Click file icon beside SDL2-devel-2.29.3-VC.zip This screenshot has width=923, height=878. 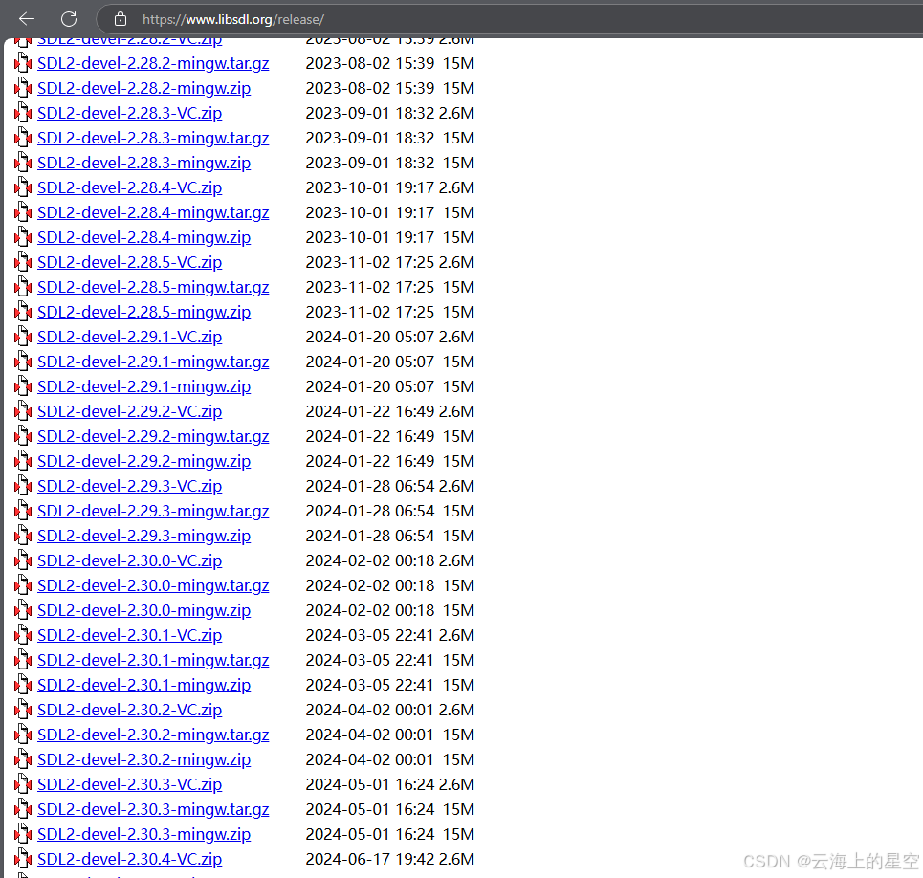[x=23, y=485]
